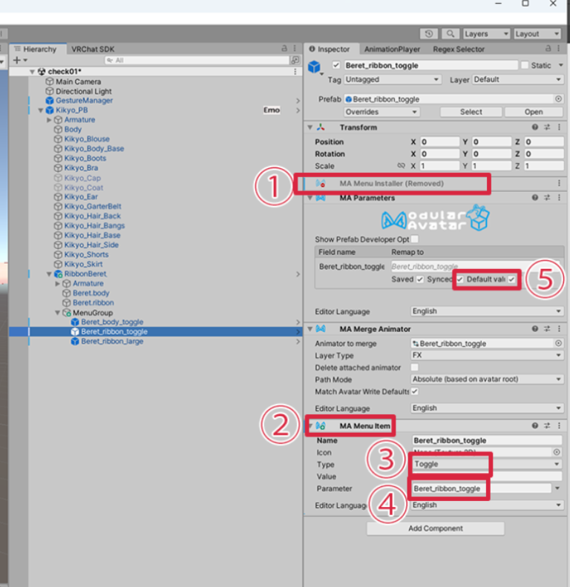This screenshot has width=570, height=587.
Task: Click the Add Component button
Action: point(436,528)
